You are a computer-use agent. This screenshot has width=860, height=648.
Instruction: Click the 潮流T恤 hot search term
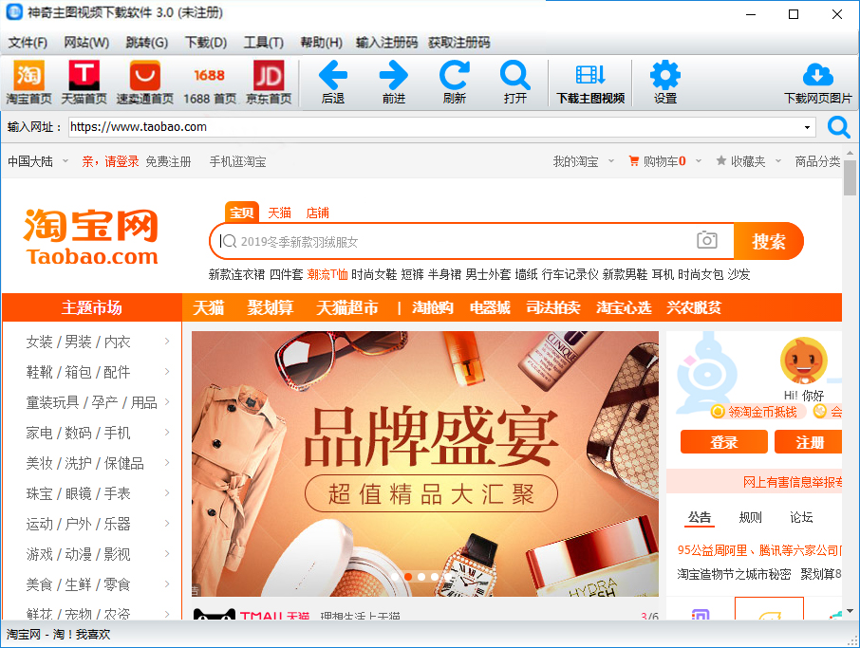(x=327, y=274)
